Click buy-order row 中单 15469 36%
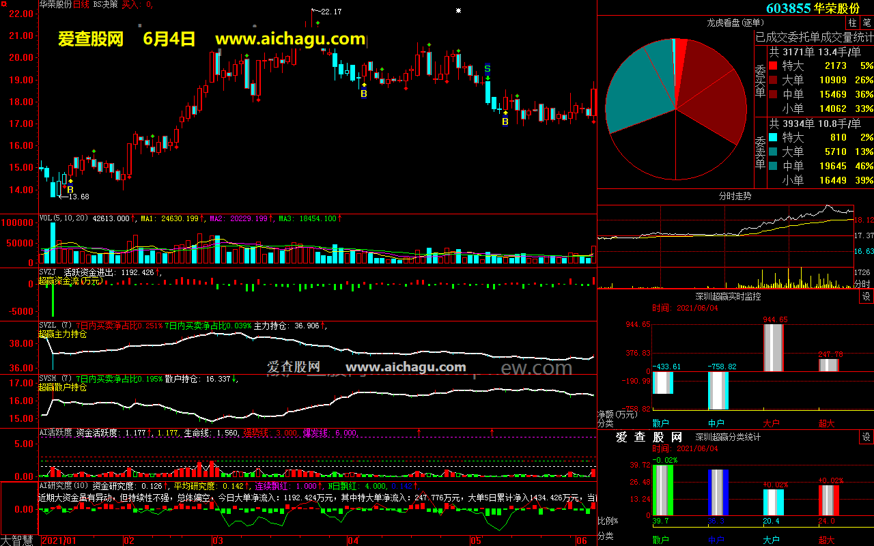Viewport: 874px width, 546px height. (821, 94)
